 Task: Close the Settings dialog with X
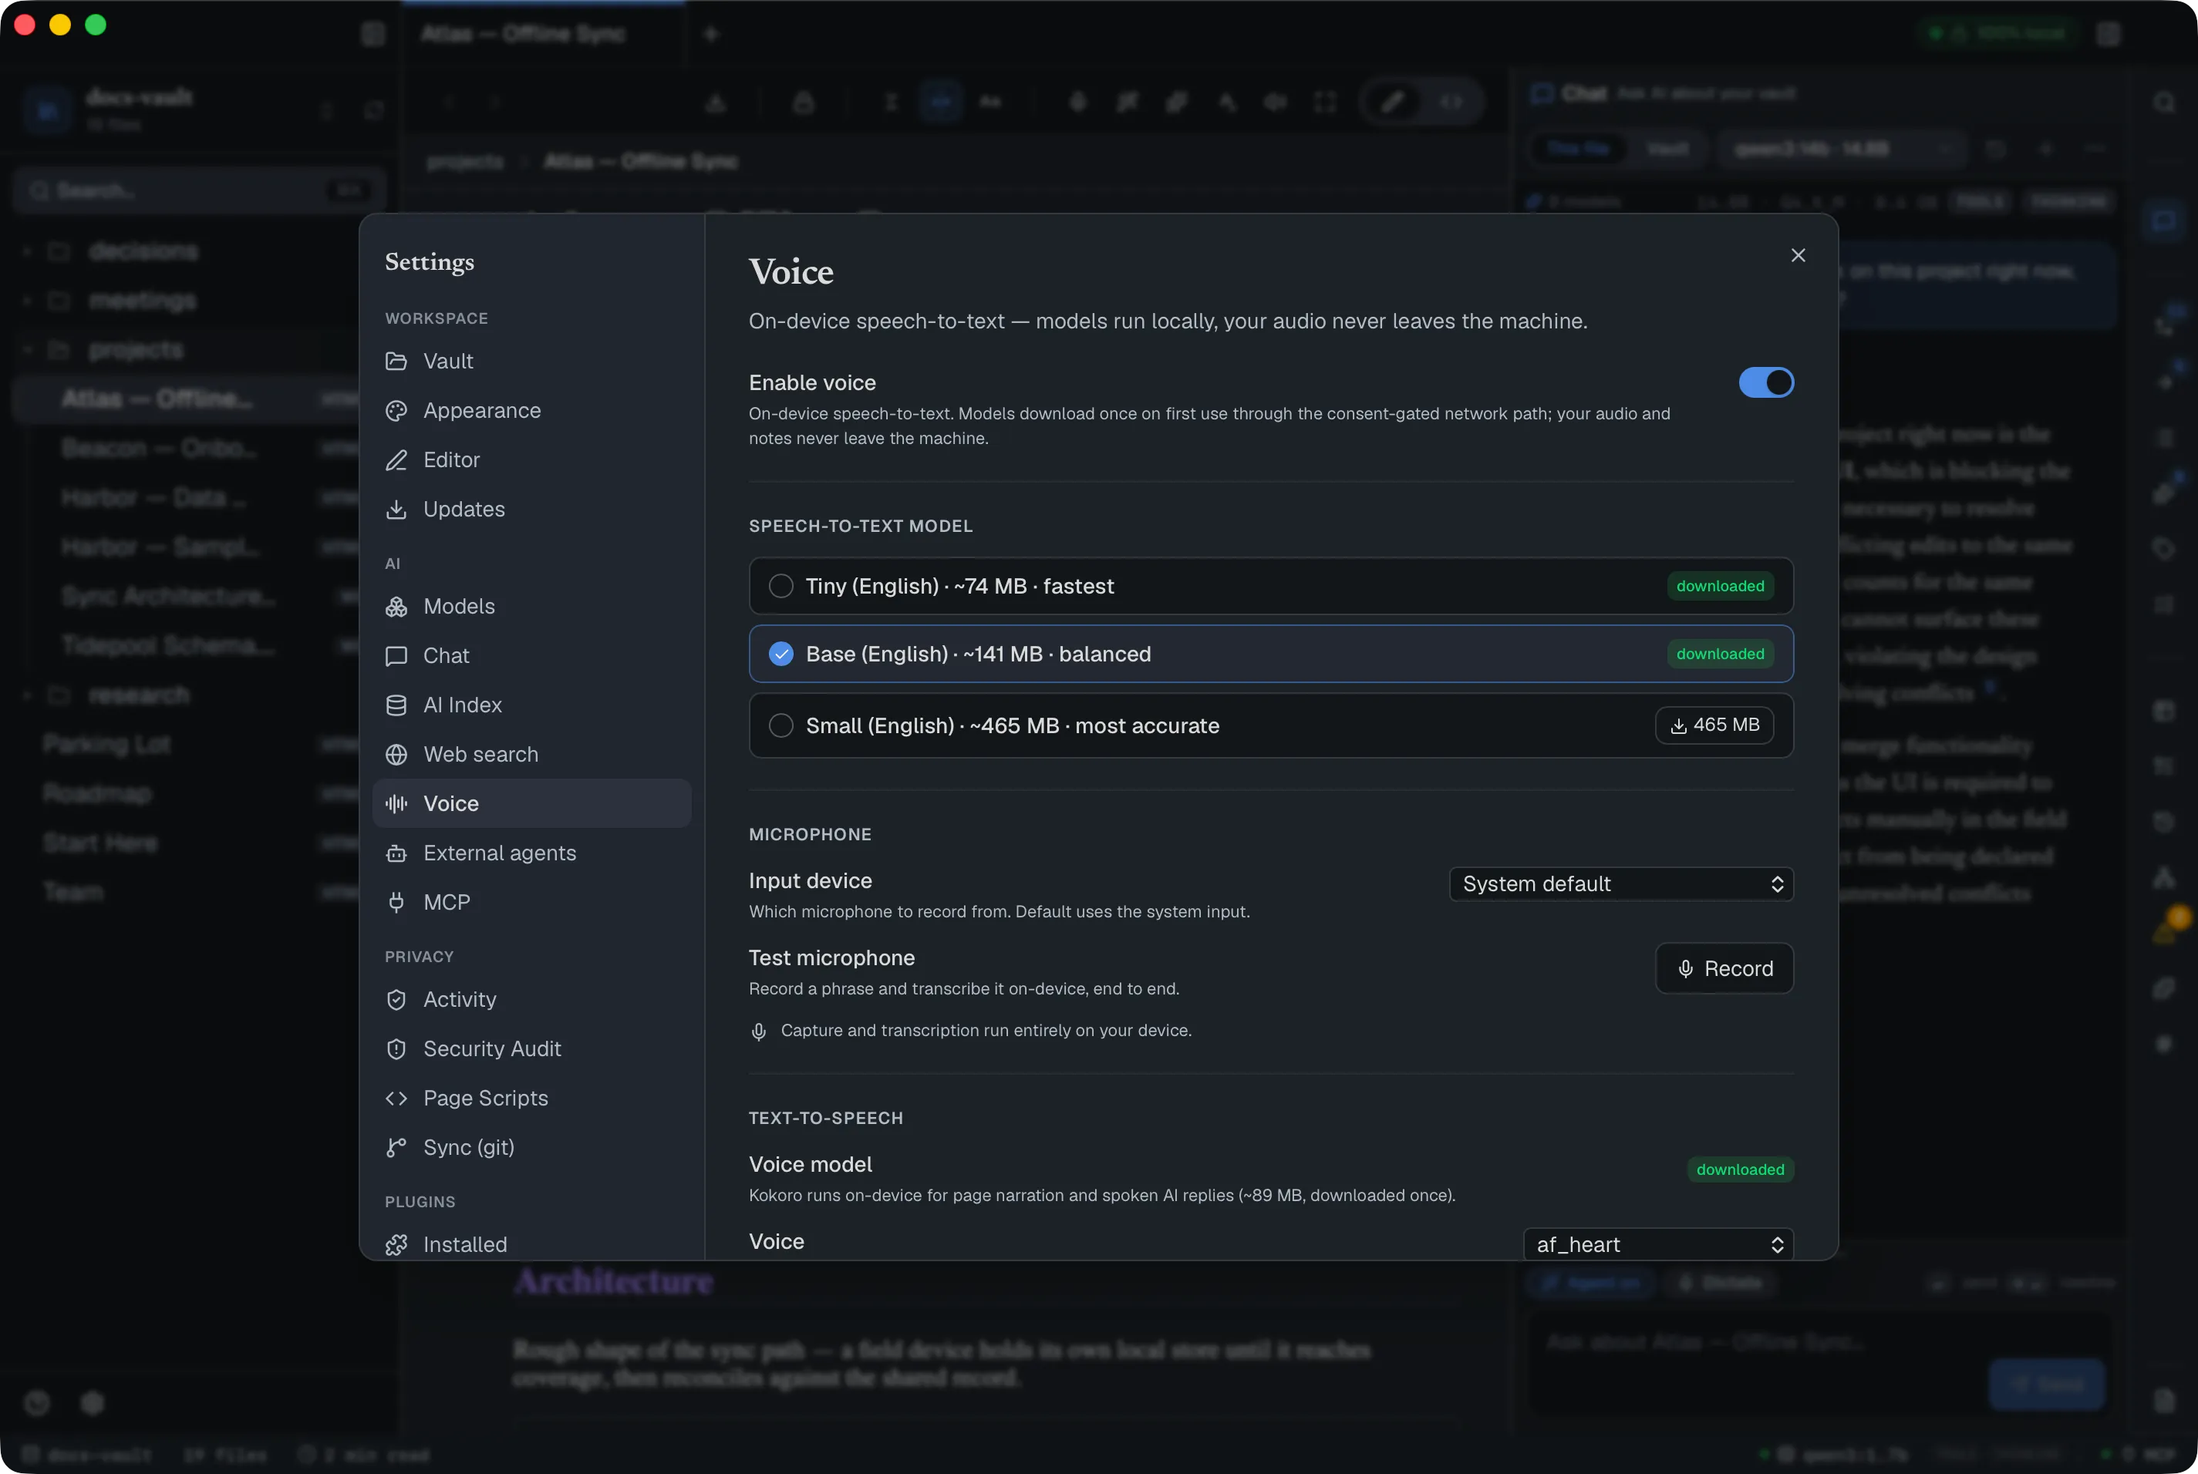tap(1797, 254)
